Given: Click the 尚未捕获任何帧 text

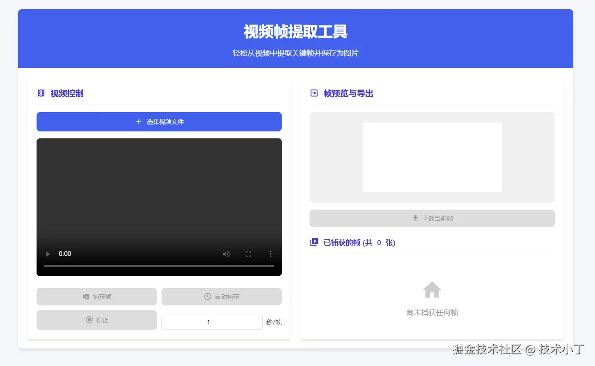Looking at the screenshot, I should [x=432, y=313].
